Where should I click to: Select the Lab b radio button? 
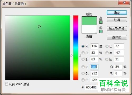107,59
